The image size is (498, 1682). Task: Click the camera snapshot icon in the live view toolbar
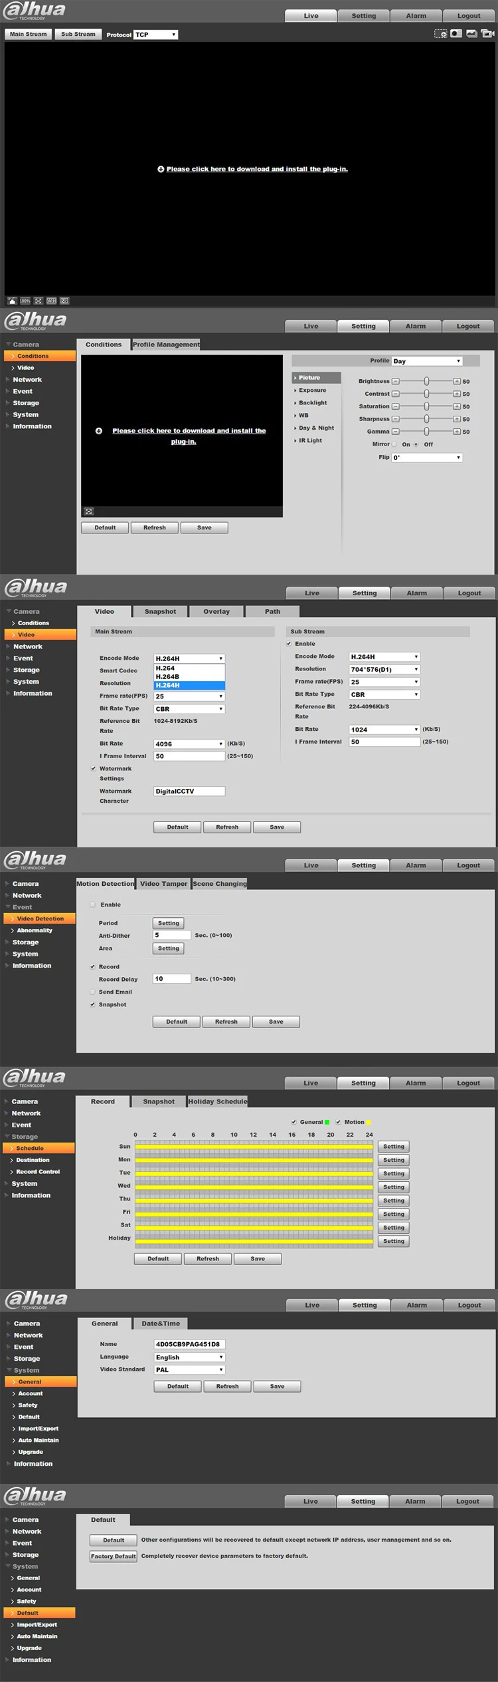[456, 34]
